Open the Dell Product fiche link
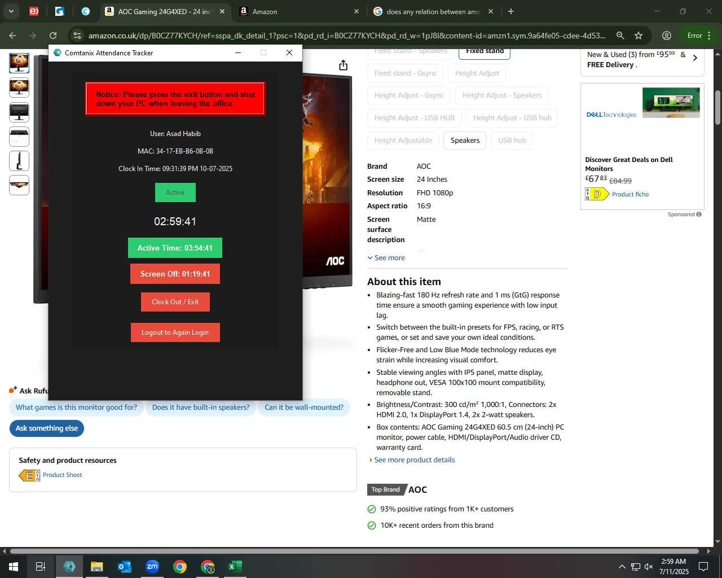This screenshot has width=722, height=578. (630, 194)
